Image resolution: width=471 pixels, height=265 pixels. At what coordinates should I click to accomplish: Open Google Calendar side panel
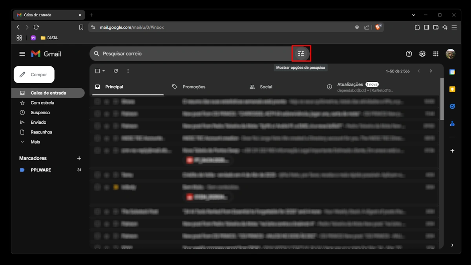tap(452, 72)
